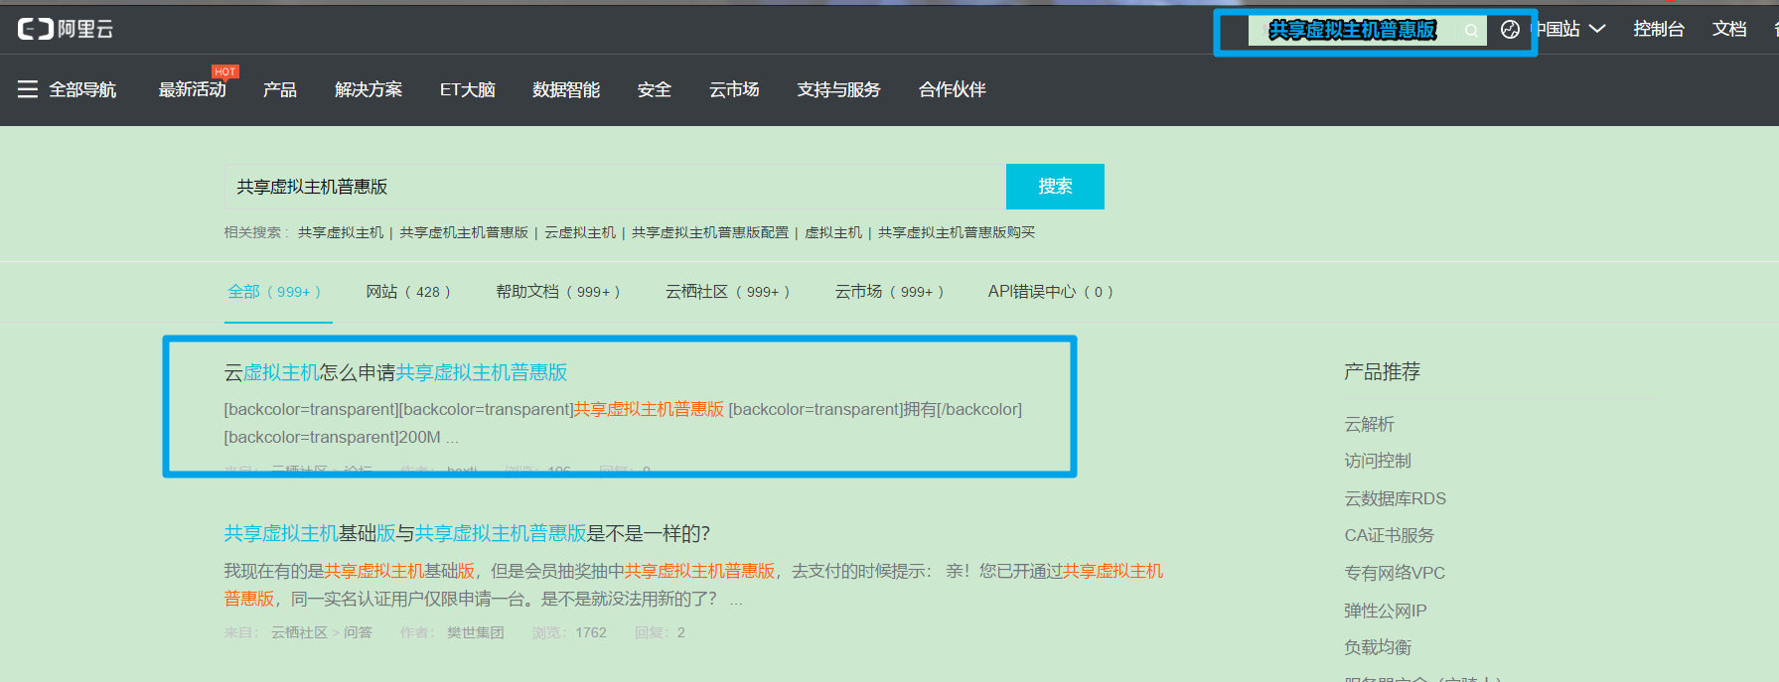1779x682 pixels.
Task: Open the ET大脑 menu
Action: click(468, 89)
